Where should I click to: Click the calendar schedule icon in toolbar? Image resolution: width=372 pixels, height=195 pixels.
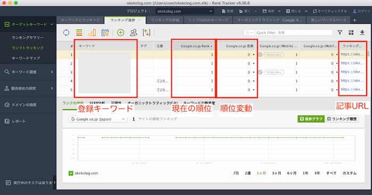pyautogui.click(x=105, y=32)
